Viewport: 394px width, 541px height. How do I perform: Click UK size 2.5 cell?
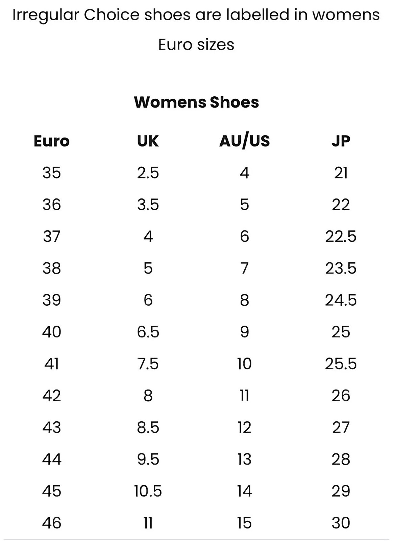pos(148,173)
